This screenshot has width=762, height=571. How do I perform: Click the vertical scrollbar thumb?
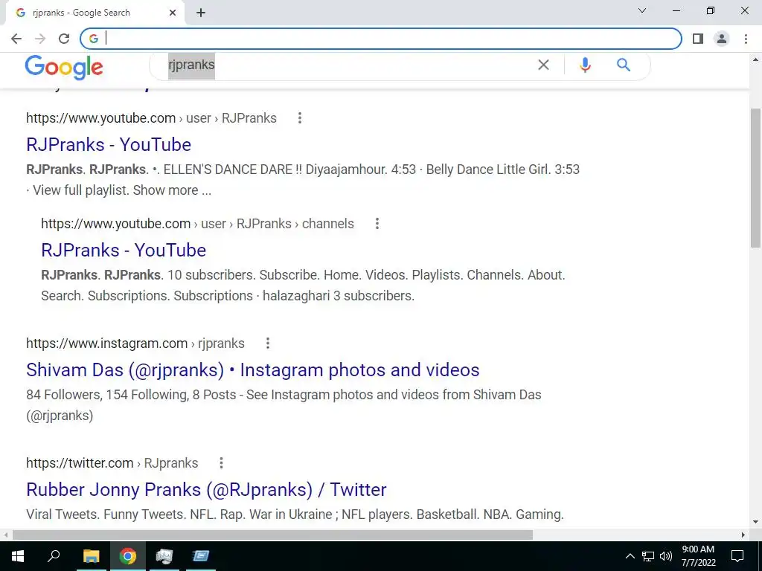click(756, 177)
